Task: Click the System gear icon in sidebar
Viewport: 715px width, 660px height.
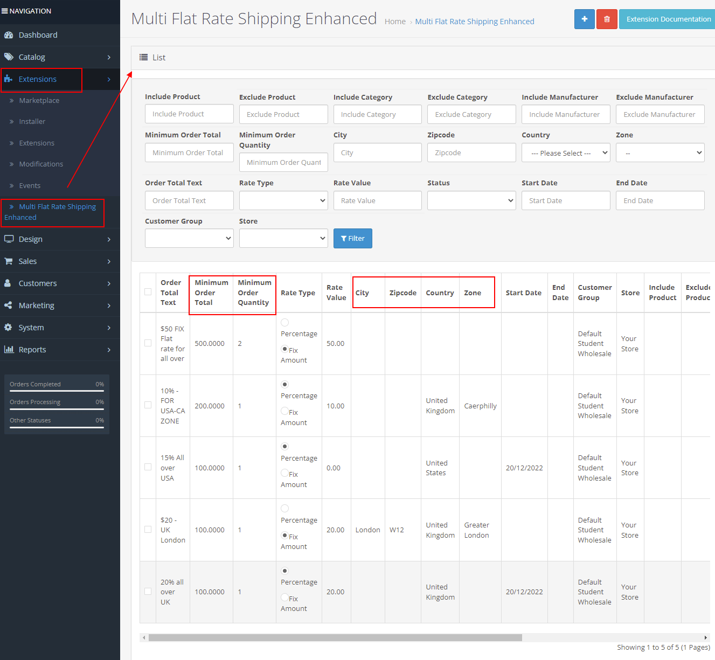Action: click(9, 327)
